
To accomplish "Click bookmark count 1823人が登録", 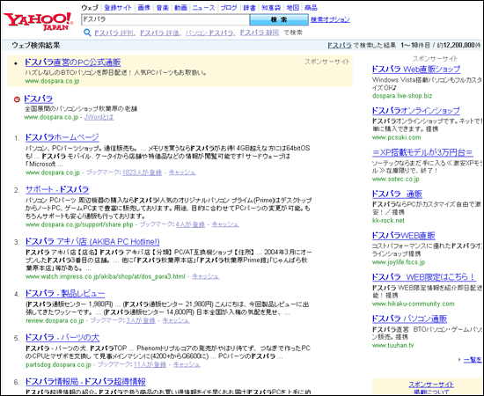I will point(142,172).
